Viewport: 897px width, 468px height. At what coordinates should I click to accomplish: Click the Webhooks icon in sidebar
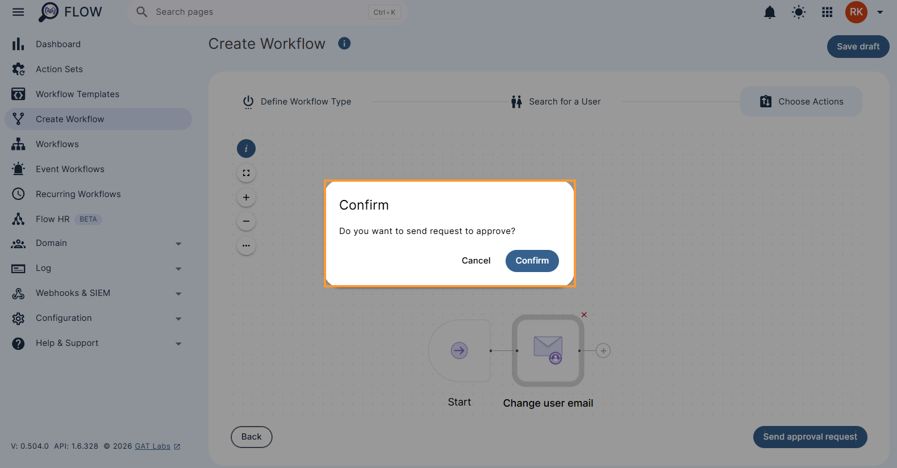(x=18, y=294)
